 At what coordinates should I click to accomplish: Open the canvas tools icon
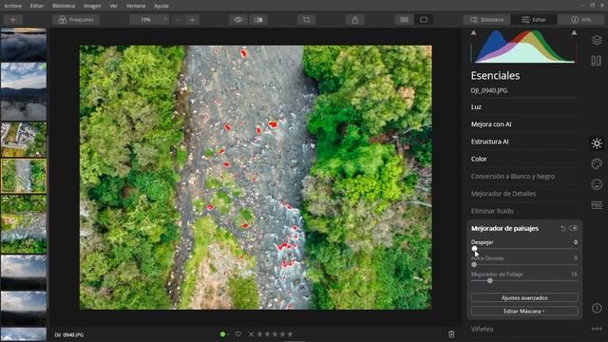pyautogui.click(x=597, y=61)
